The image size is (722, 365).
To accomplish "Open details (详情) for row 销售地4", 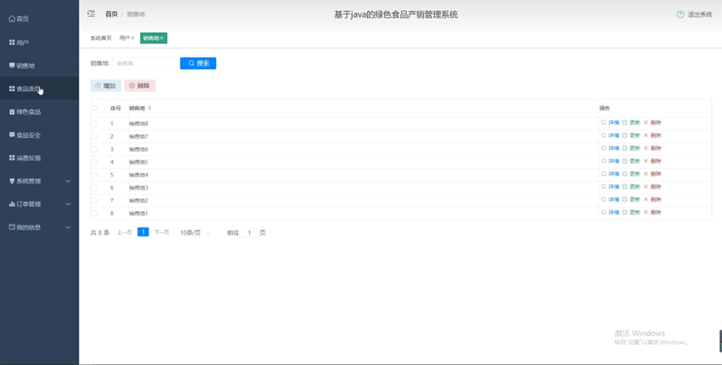I will (x=610, y=175).
